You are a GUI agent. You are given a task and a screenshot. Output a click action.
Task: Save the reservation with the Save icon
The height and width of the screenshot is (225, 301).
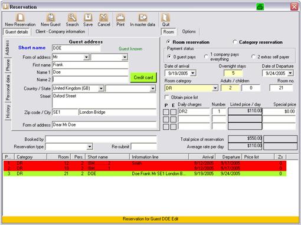(88, 18)
